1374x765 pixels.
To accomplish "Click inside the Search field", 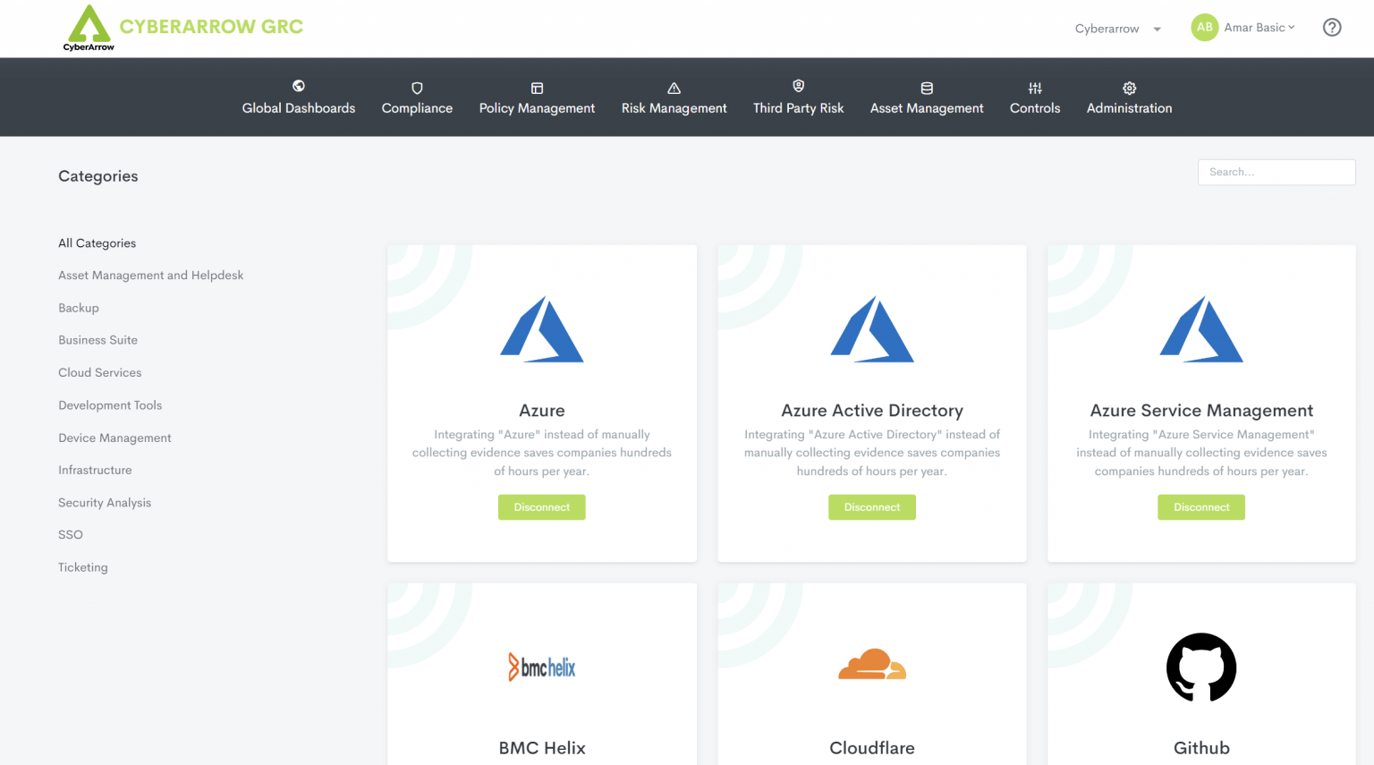I will [x=1276, y=172].
